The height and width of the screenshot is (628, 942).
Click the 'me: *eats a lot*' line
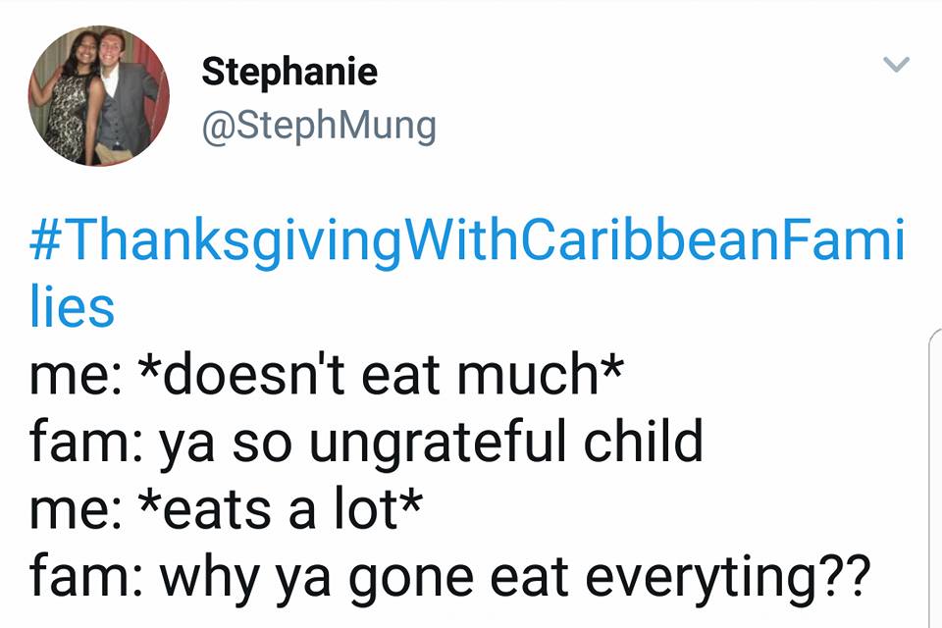(226, 508)
